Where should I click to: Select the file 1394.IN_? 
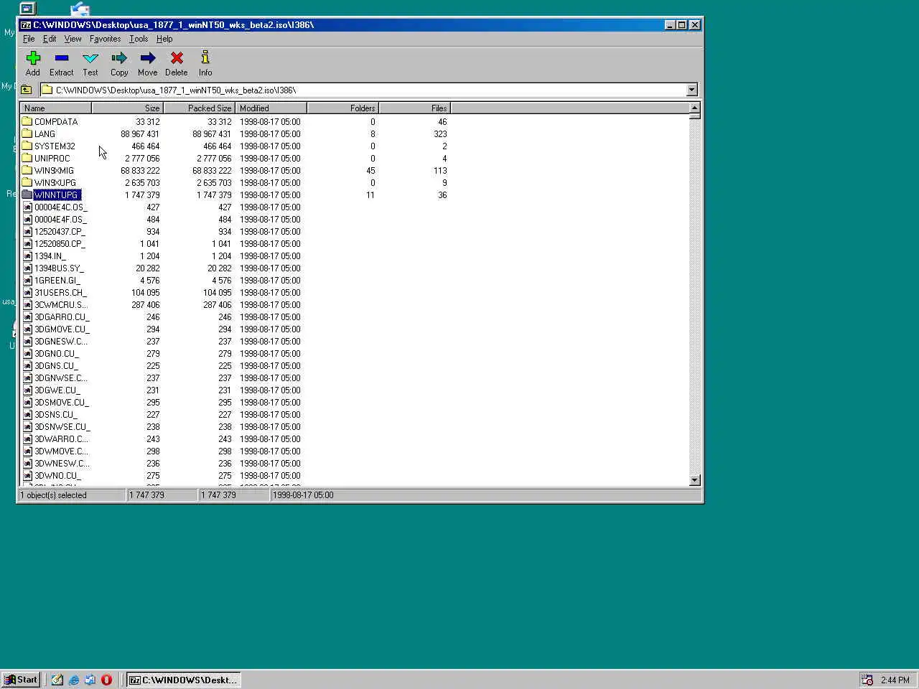pyautogui.click(x=50, y=256)
